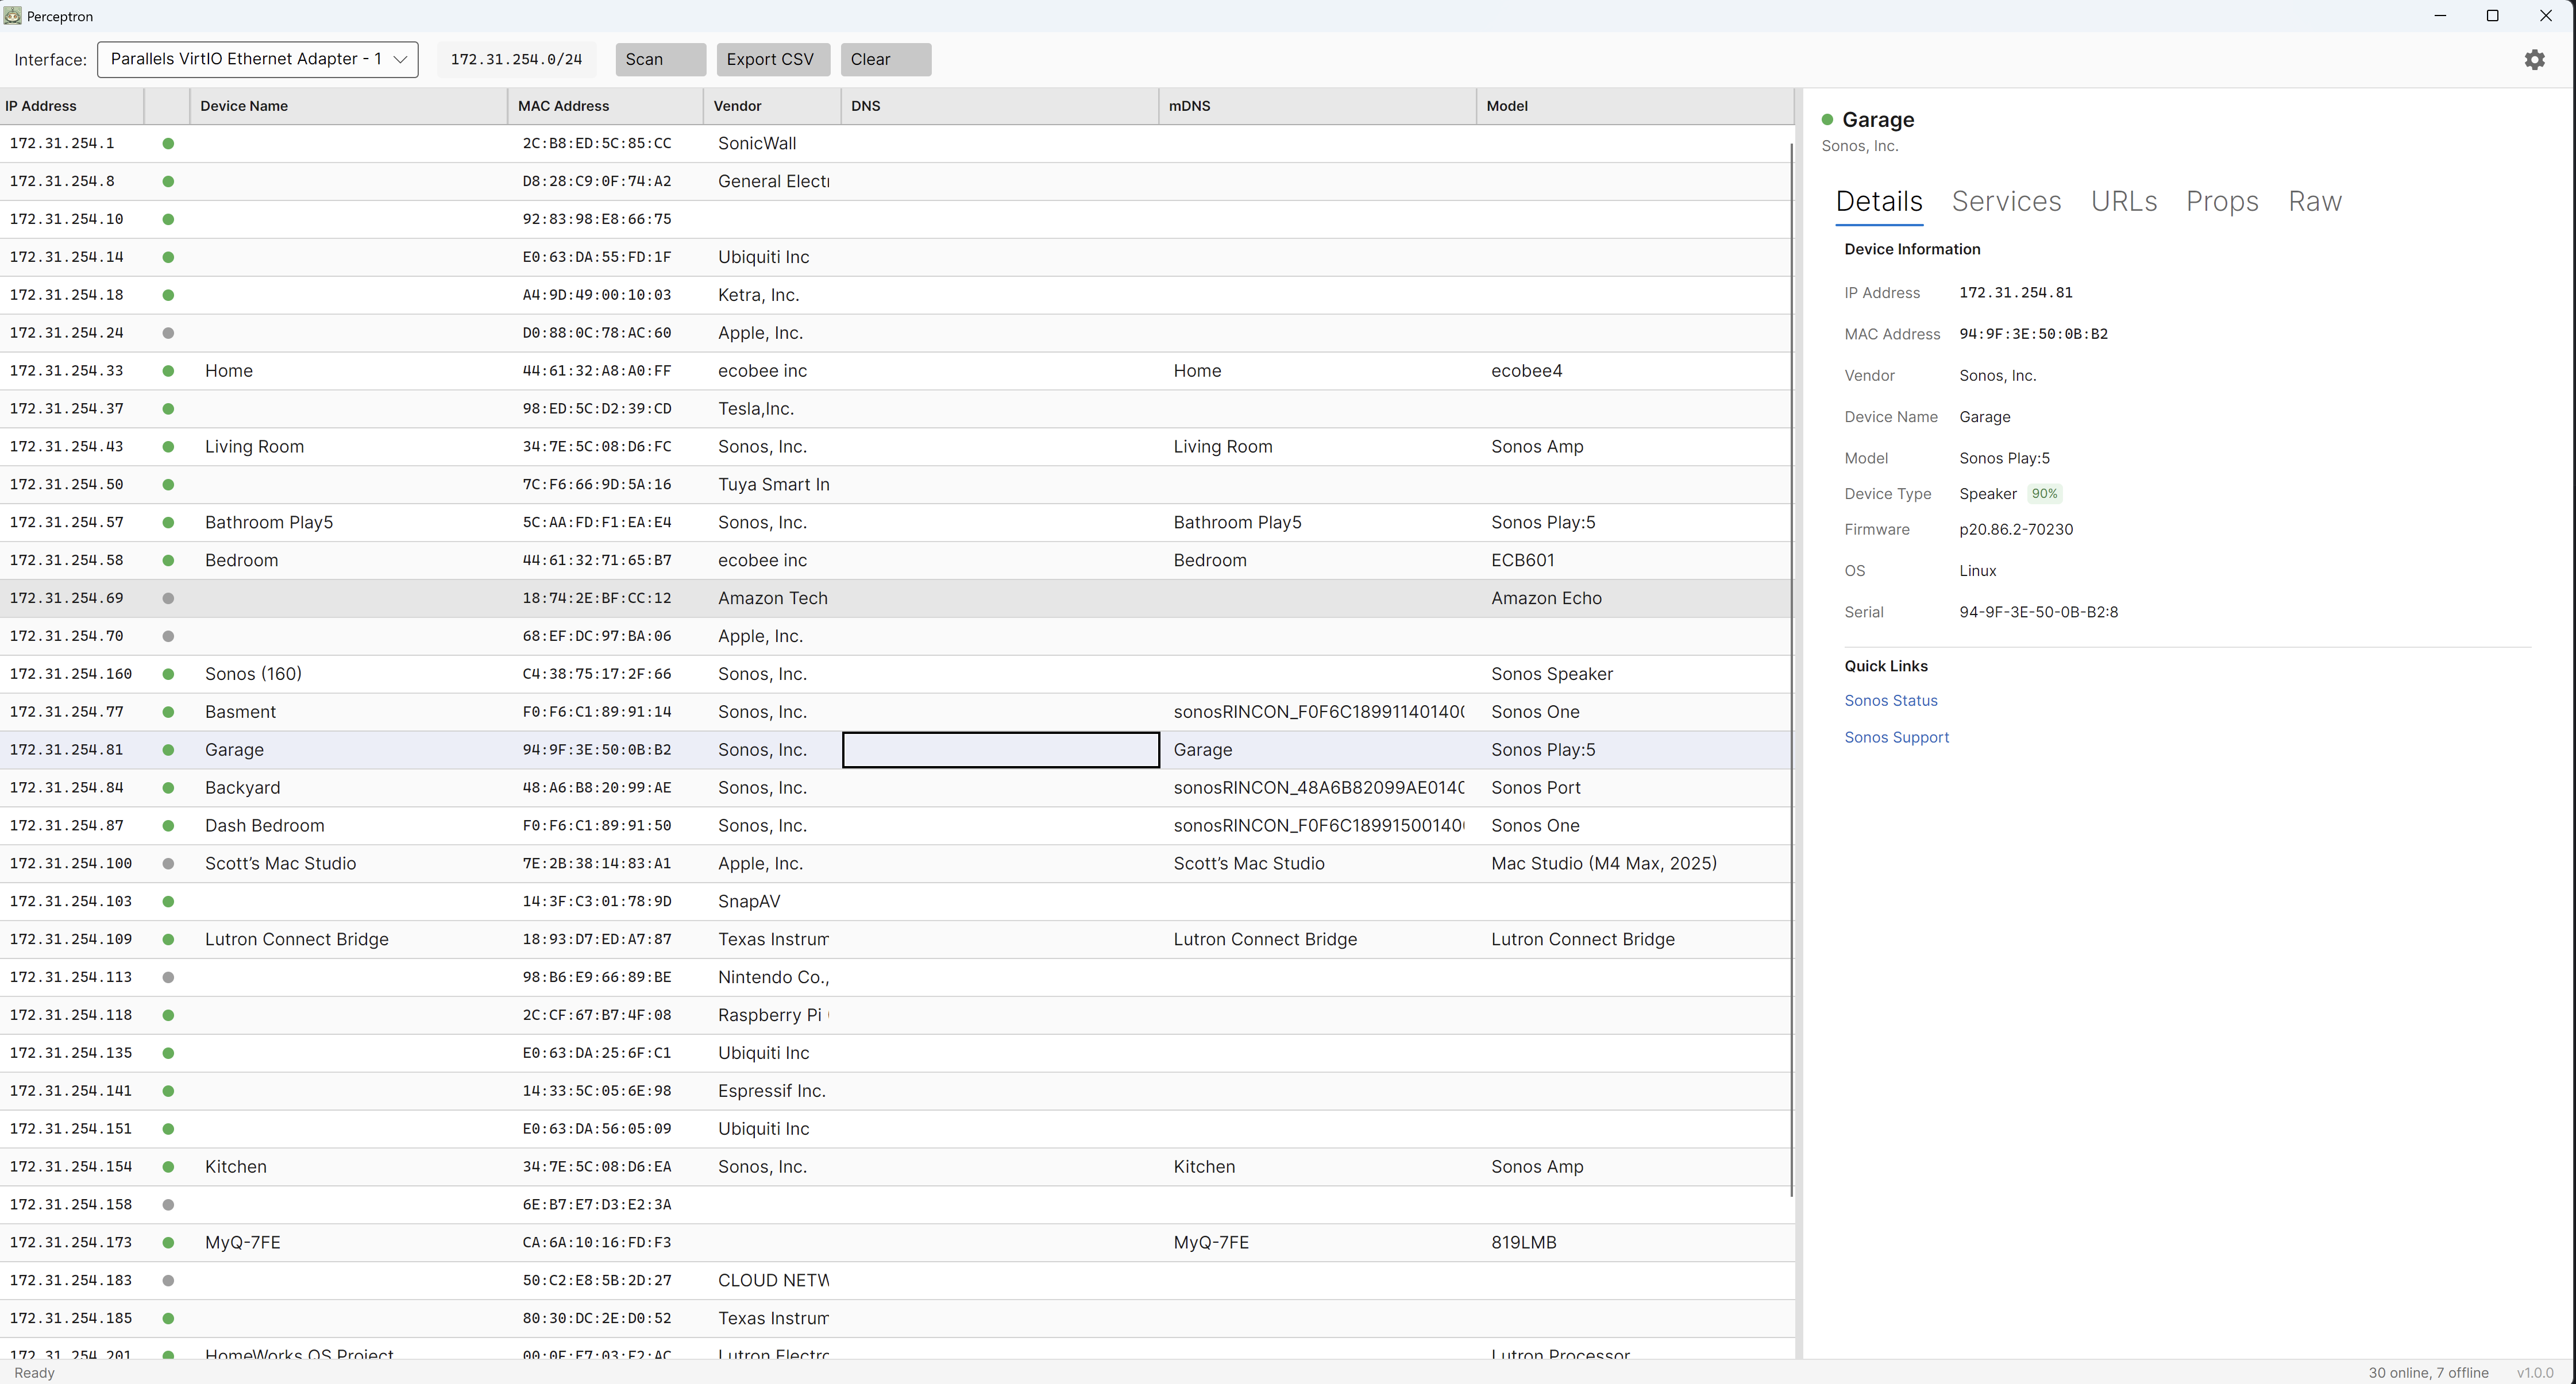
Task: Switch to the Services tab
Action: [2006, 202]
